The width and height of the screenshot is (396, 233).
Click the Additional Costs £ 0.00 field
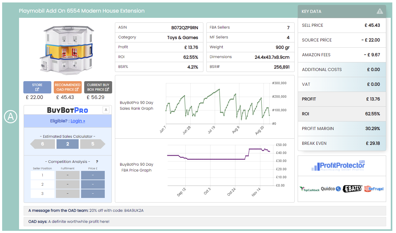(342, 69)
